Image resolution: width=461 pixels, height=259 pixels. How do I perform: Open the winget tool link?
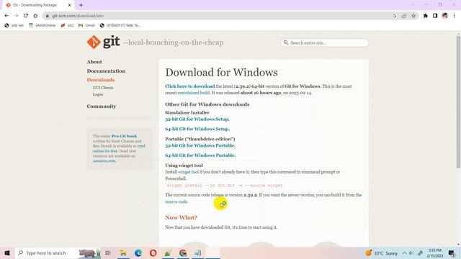pyautogui.click(x=188, y=172)
